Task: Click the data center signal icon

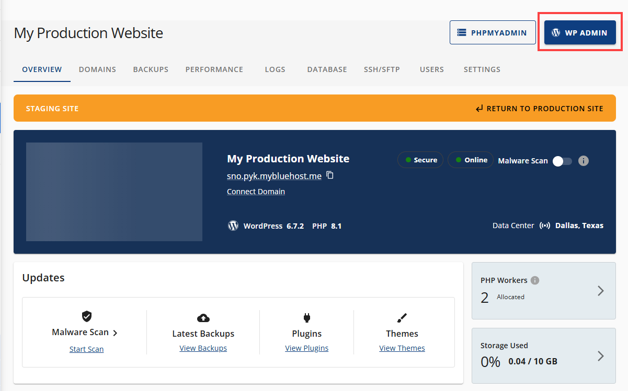Action: click(x=545, y=226)
